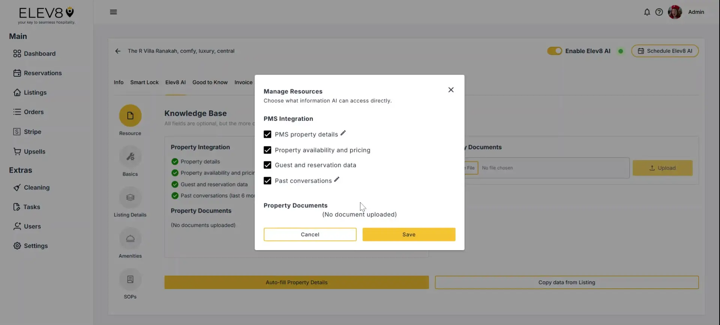
Task: Open Stripe in the sidebar
Action: [27, 132]
